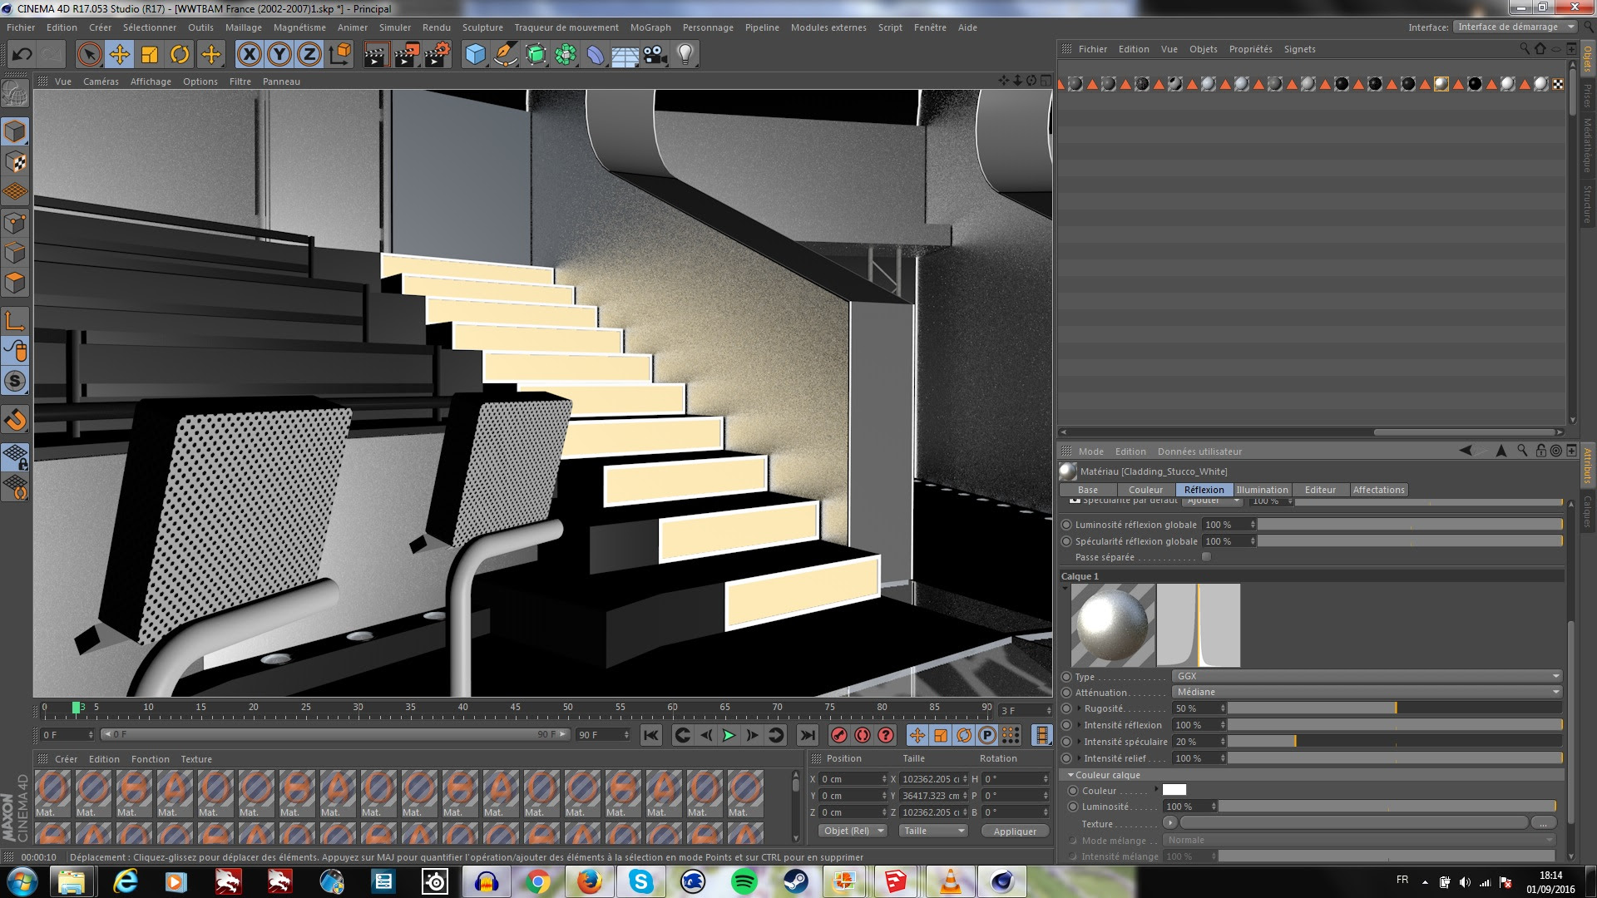This screenshot has height=898, width=1597.
Task: Adjust the Rugosité slider
Action: coord(1395,708)
